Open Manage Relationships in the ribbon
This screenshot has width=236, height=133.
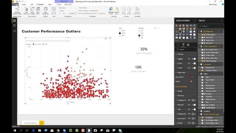coord(17,11)
